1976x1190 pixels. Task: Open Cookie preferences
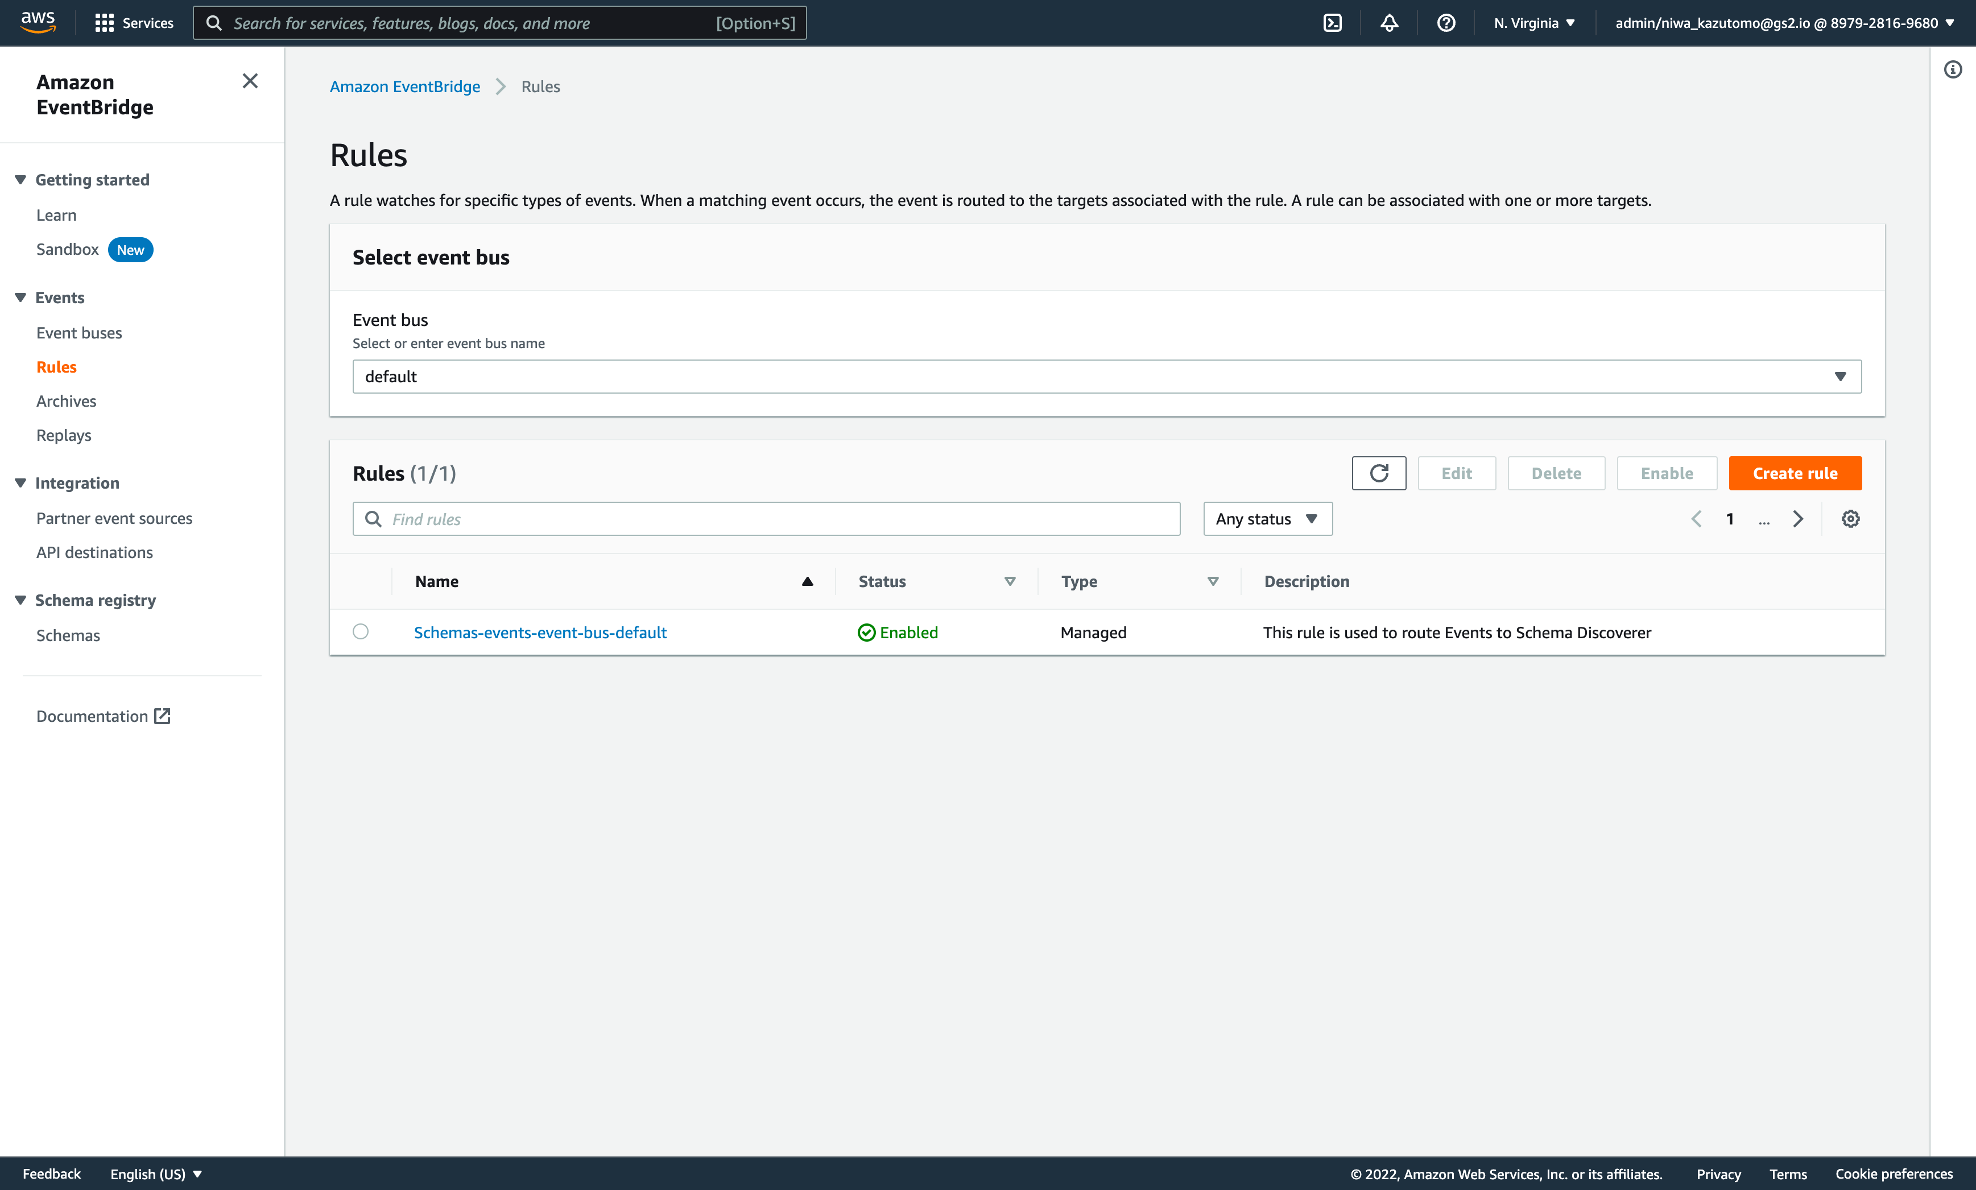1894,1174
